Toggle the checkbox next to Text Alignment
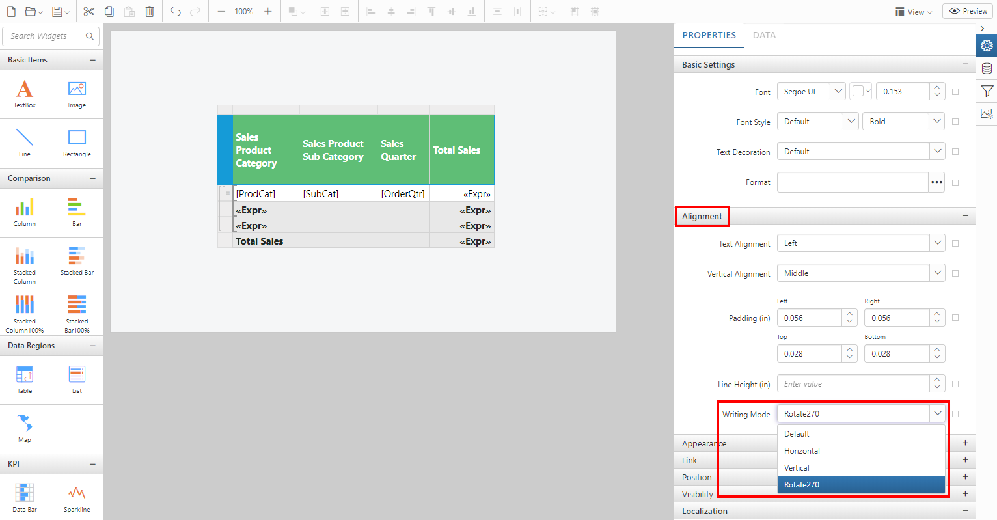This screenshot has height=520, width=997. 955,243
